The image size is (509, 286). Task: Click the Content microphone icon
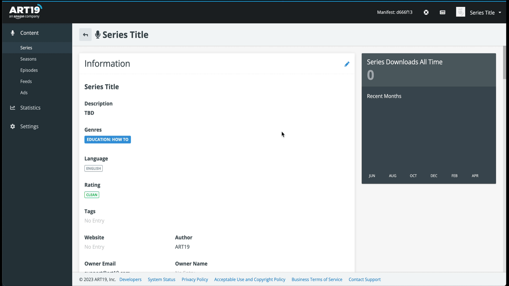tap(12, 33)
